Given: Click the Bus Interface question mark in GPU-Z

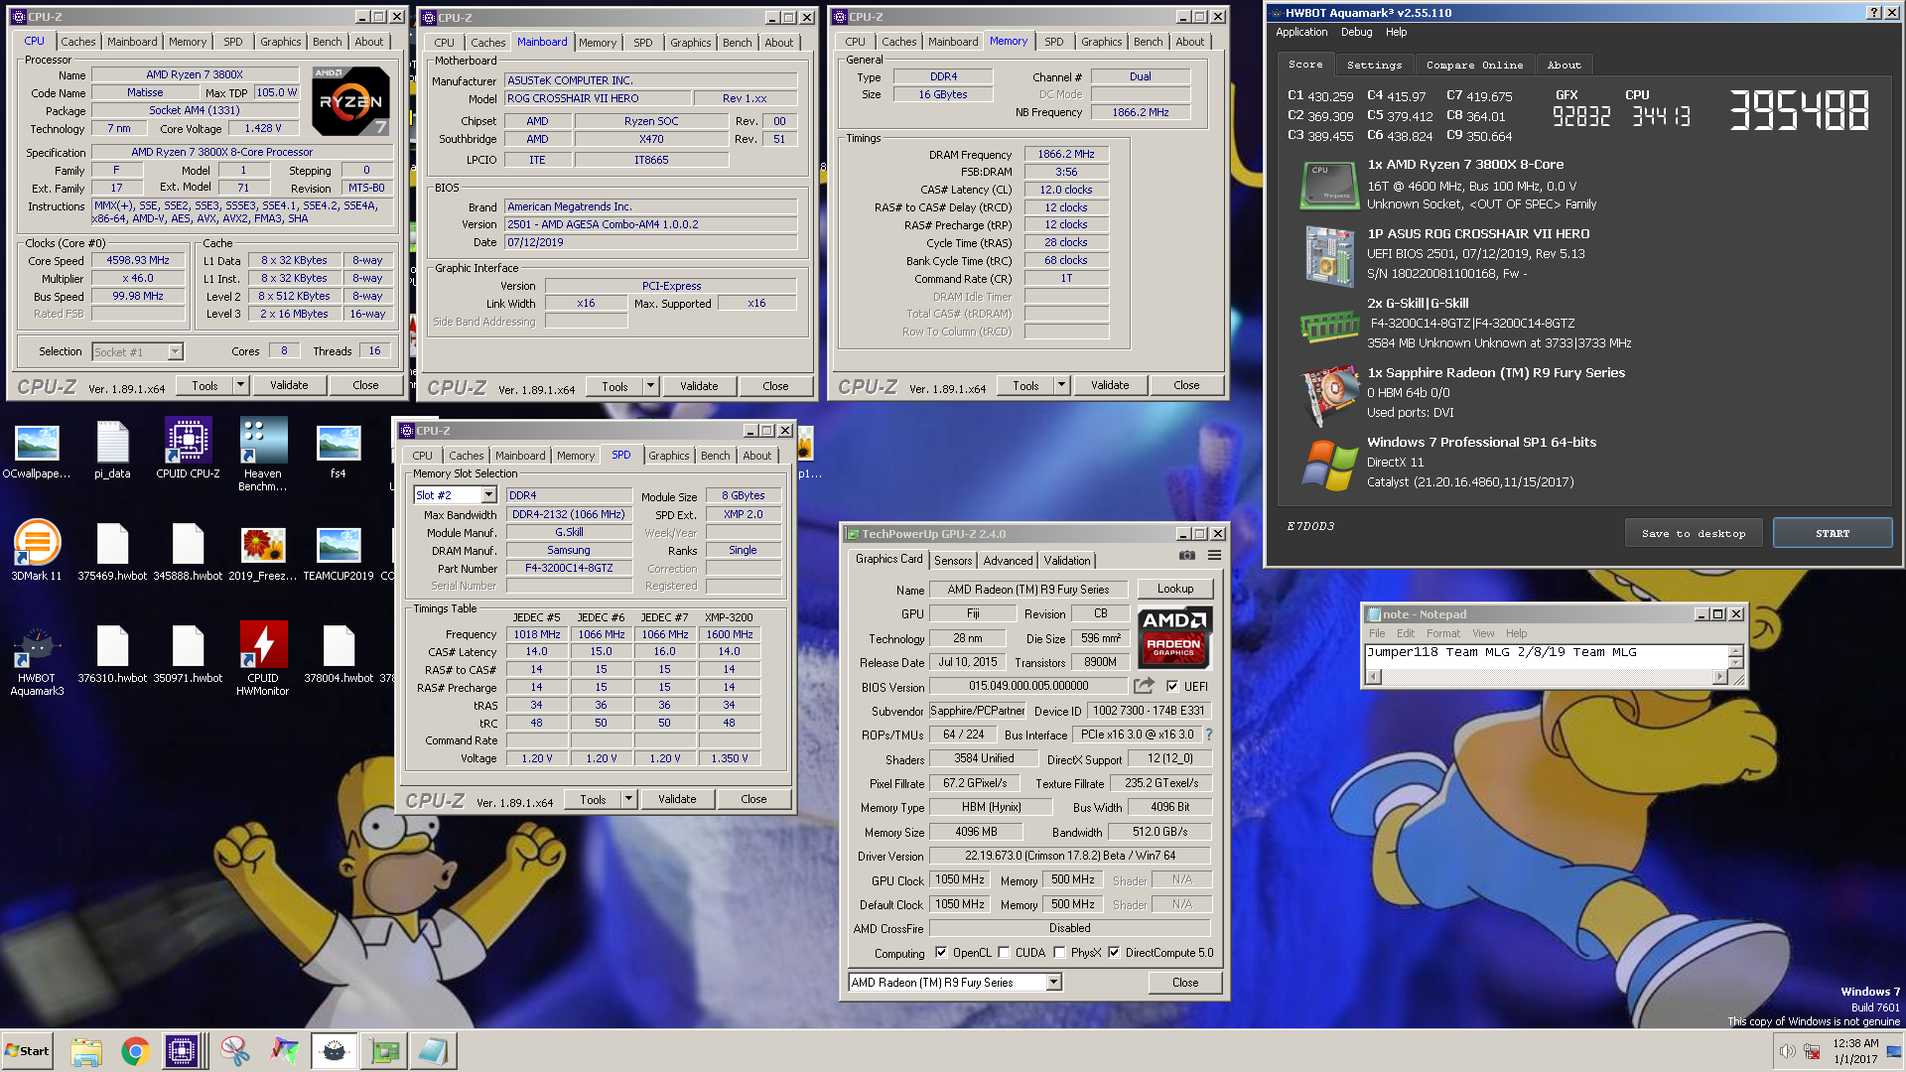Looking at the screenshot, I should point(1209,735).
